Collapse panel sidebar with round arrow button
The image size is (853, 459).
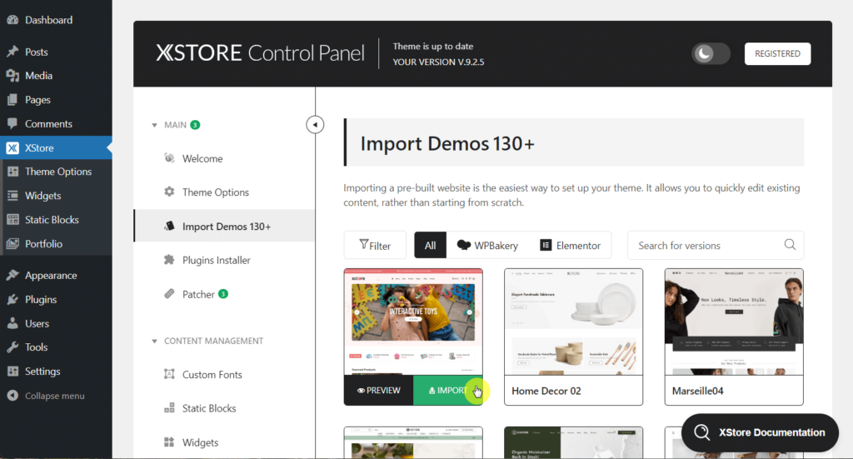click(315, 125)
